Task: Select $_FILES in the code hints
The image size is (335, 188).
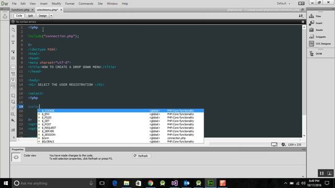Action: (x=121, y=118)
